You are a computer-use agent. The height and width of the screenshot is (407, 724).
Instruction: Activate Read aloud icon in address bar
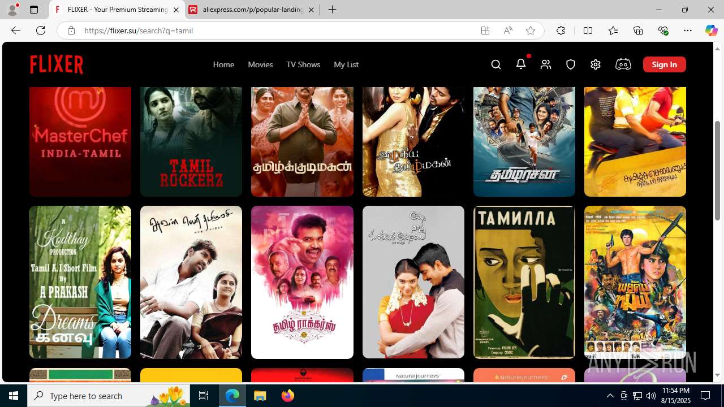tap(508, 31)
